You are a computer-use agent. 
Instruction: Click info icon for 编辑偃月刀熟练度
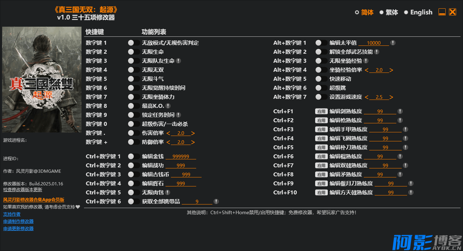pos(411,184)
